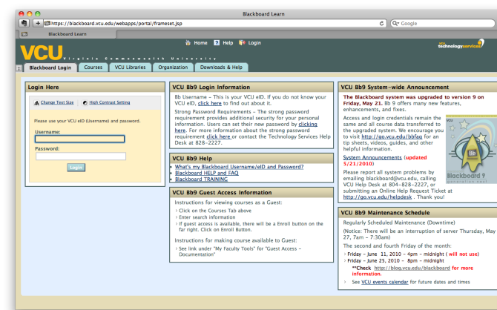The height and width of the screenshot is (310, 497).
Task: Toggle High Contrast Setting icon
Action: (85, 102)
